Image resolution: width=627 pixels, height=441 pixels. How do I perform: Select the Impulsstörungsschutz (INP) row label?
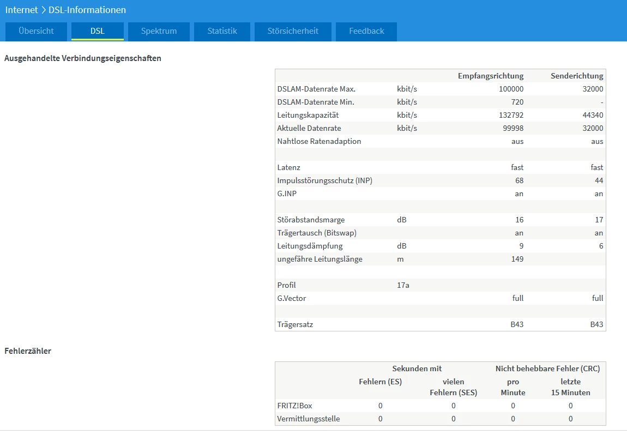pyautogui.click(x=324, y=180)
